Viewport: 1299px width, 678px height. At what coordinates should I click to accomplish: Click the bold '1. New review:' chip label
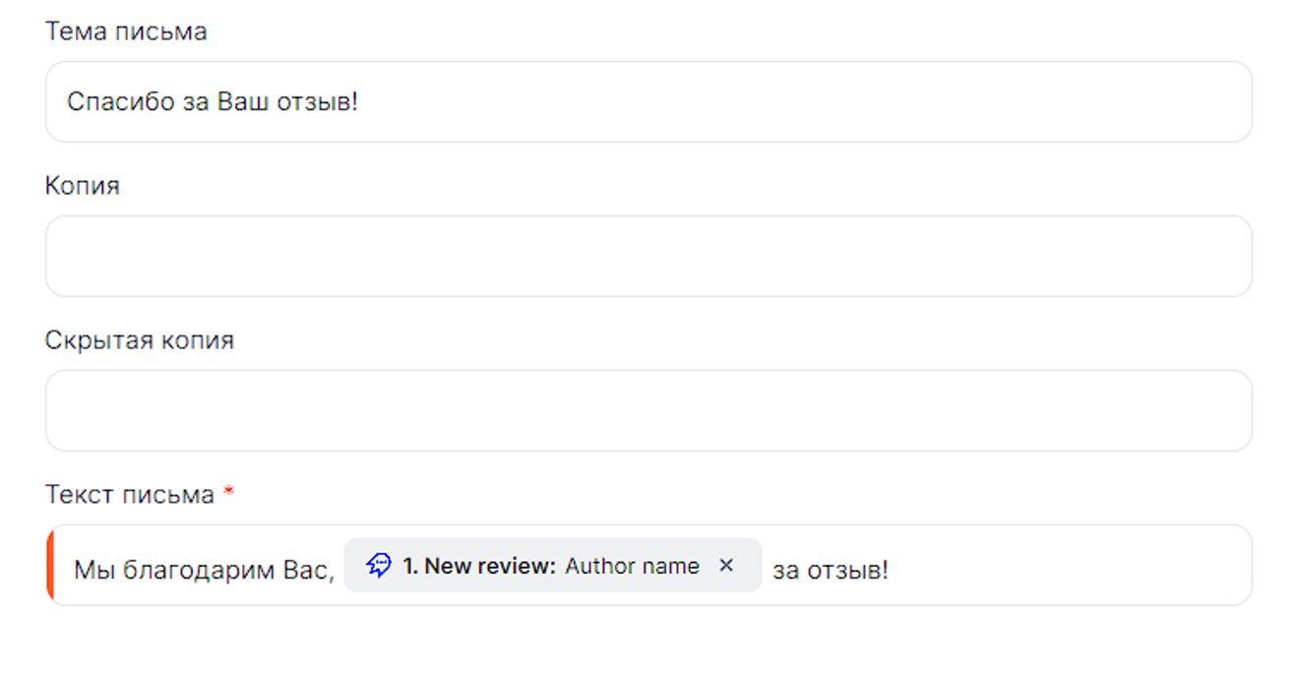pos(479,567)
